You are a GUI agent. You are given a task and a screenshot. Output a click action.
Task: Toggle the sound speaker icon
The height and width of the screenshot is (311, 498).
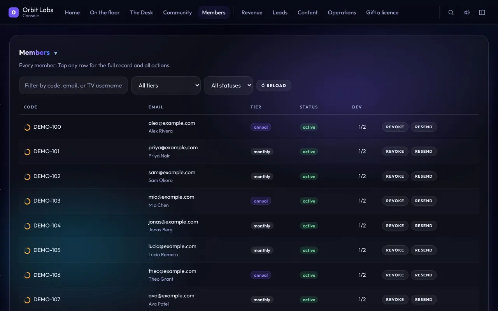coord(466,12)
